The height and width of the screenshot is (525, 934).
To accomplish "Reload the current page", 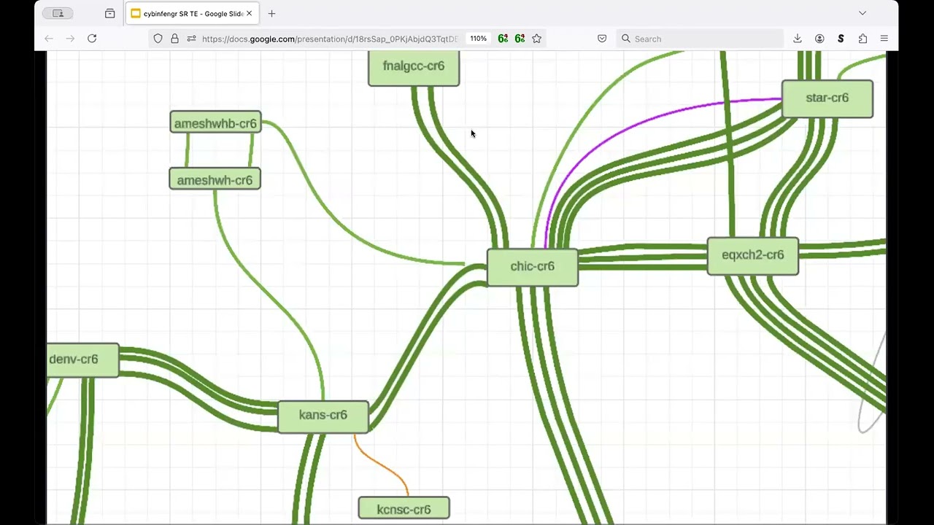I will [92, 39].
